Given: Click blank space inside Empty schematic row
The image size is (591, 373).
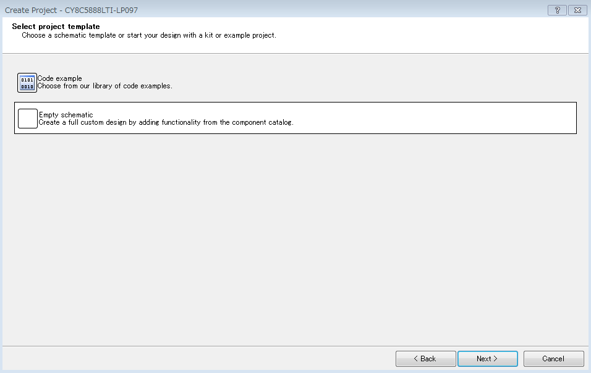Looking at the screenshot, I should 433,118.
